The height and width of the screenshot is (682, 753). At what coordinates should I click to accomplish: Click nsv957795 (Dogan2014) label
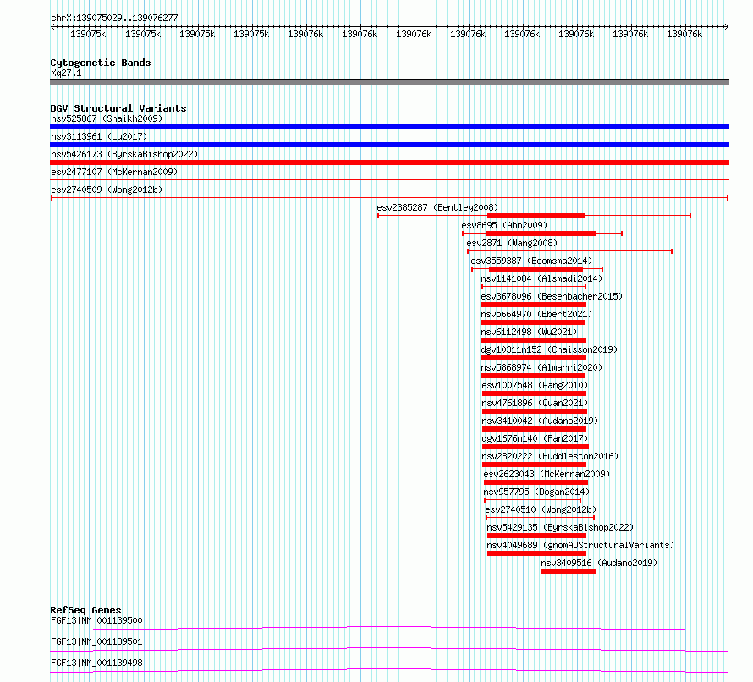point(536,492)
